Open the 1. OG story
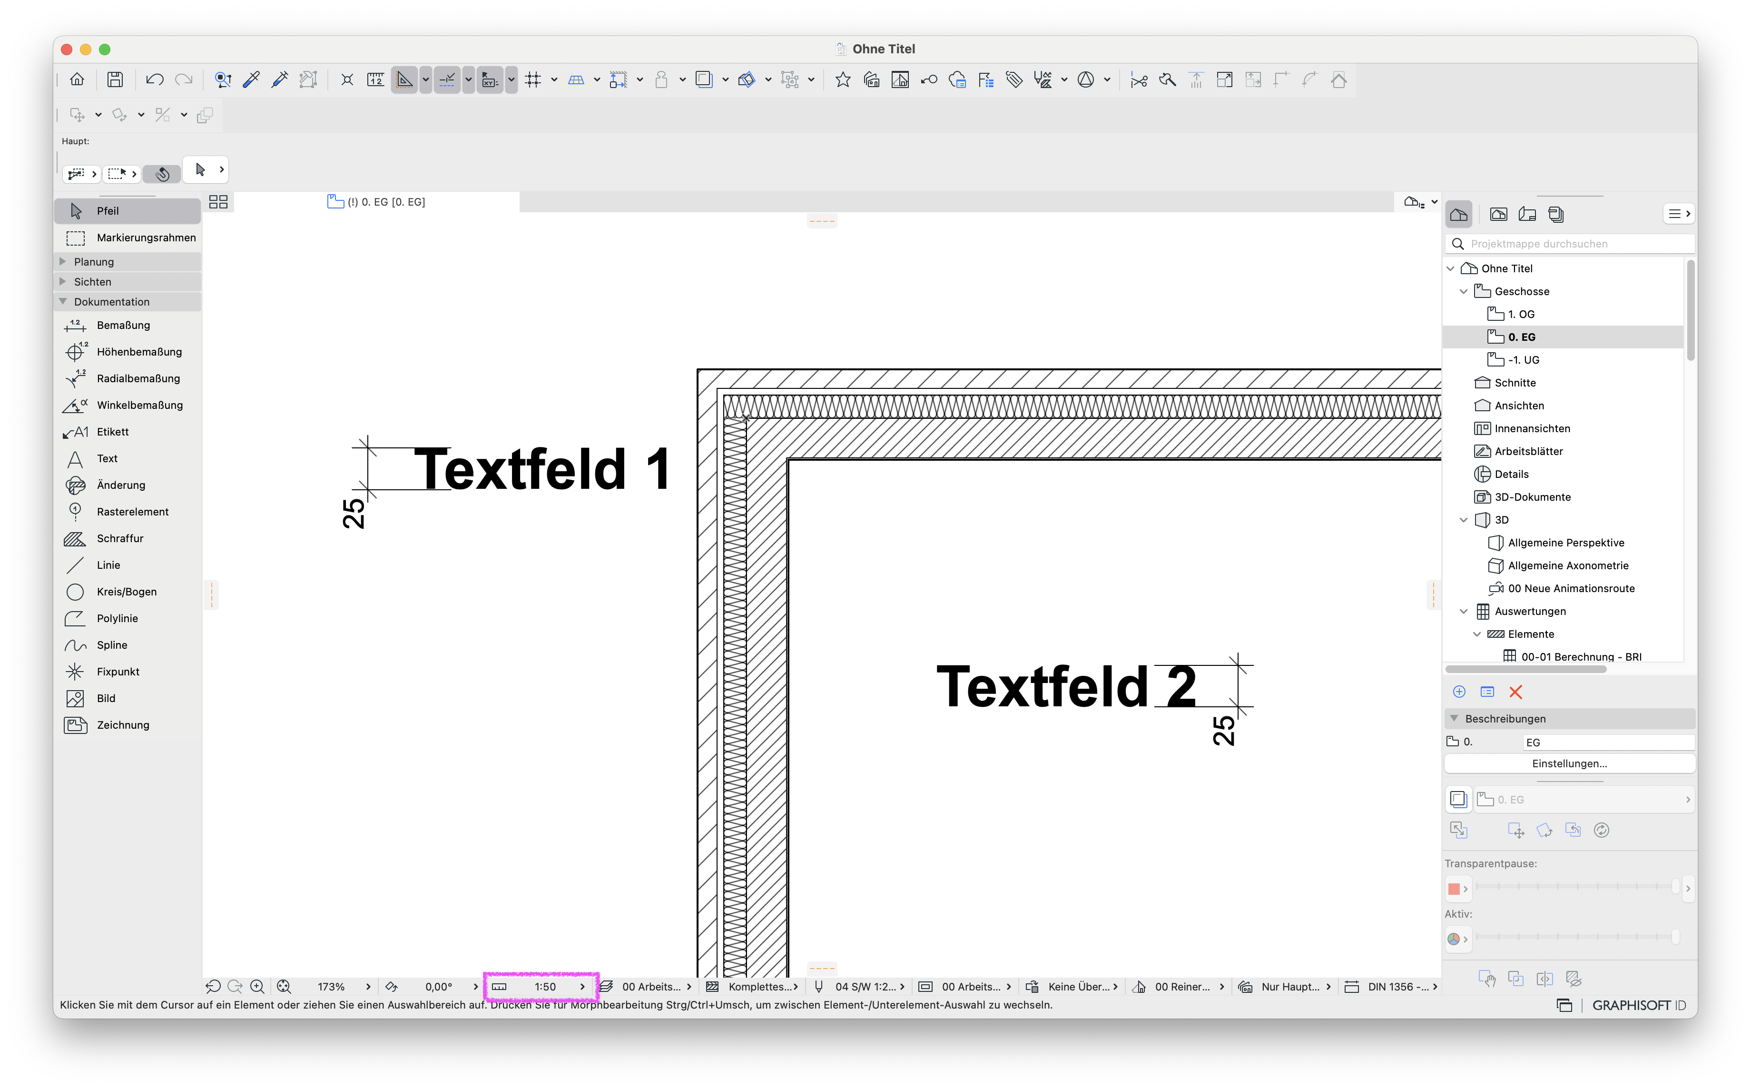The height and width of the screenshot is (1089, 1751). click(x=1521, y=315)
